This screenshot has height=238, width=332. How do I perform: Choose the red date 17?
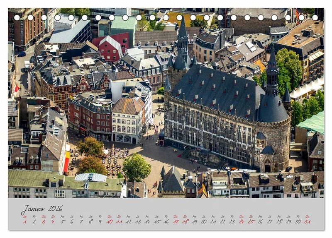(176, 222)
